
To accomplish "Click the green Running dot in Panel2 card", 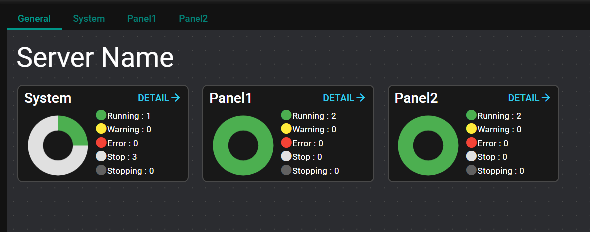I will pyautogui.click(x=471, y=115).
